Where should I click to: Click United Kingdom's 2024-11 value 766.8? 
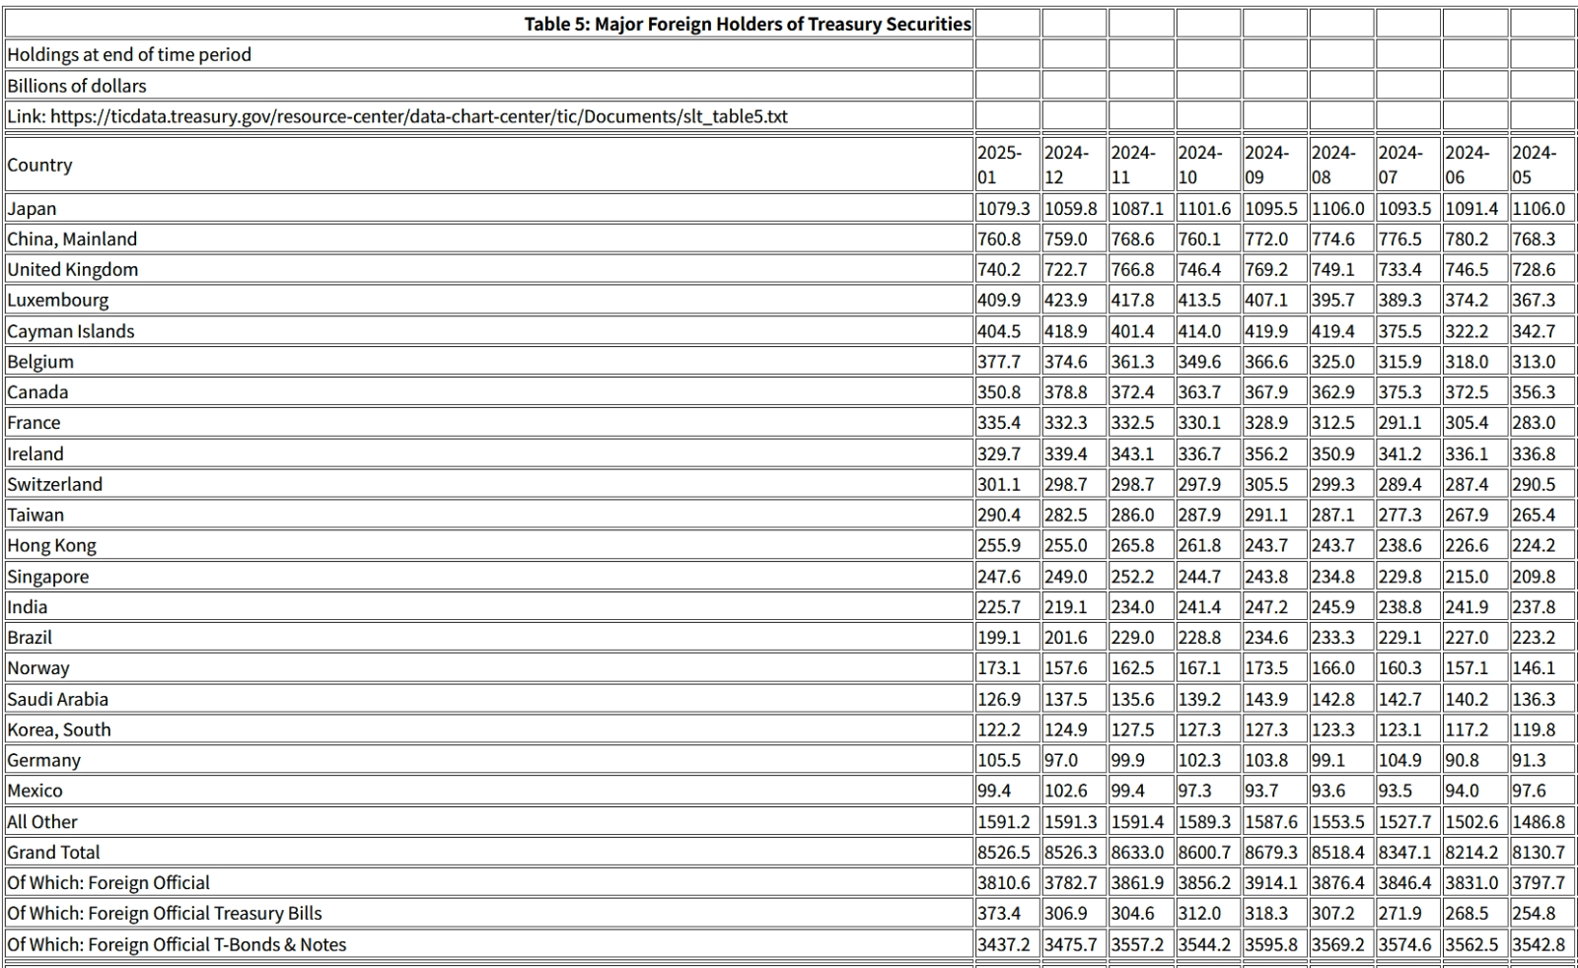1138,269
